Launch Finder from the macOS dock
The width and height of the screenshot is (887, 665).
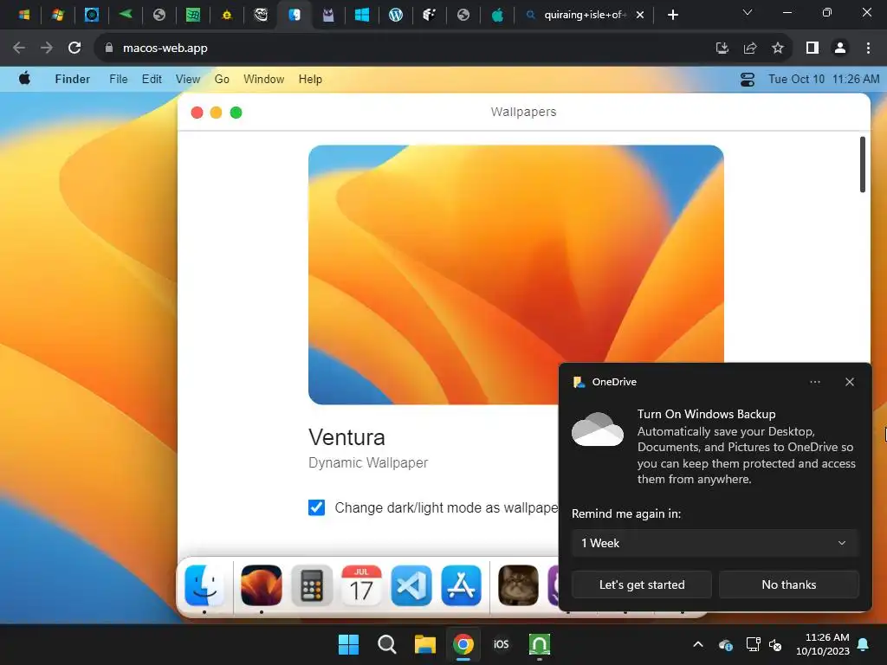click(204, 584)
